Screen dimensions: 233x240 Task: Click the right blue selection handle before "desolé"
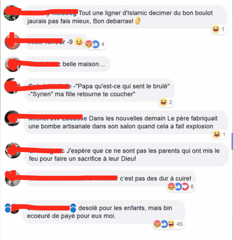[73, 208]
